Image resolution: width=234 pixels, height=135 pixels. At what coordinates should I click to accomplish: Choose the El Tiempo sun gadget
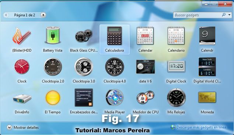[x=53, y=97]
